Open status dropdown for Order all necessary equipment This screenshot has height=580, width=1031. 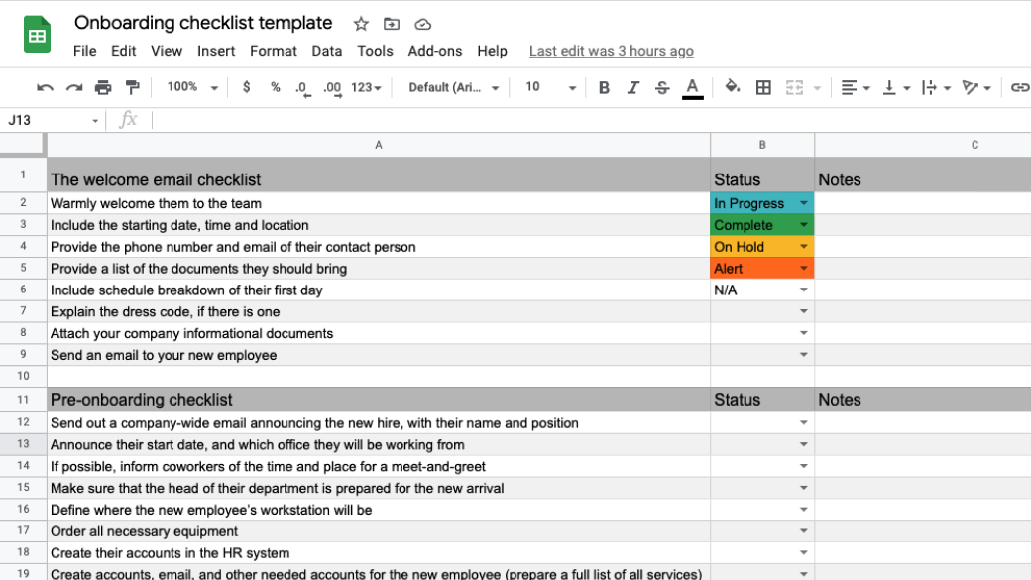[804, 531]
